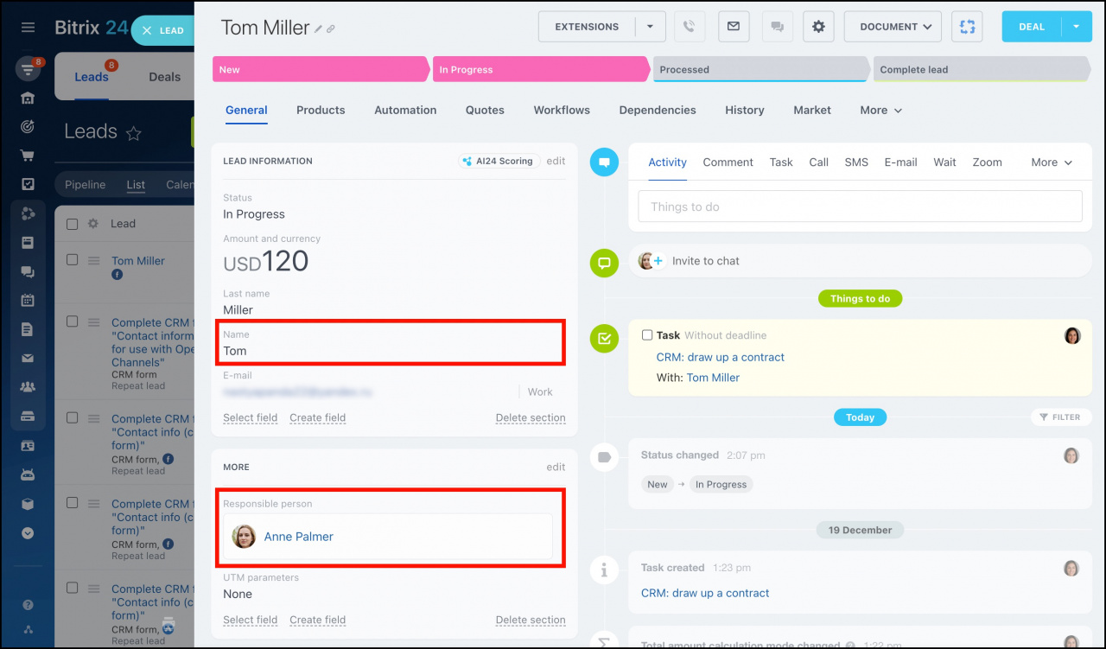The width and height of the screenshot is (1106, 649).
Task: Click the green task timeline icon
Action: coord(604,338)
